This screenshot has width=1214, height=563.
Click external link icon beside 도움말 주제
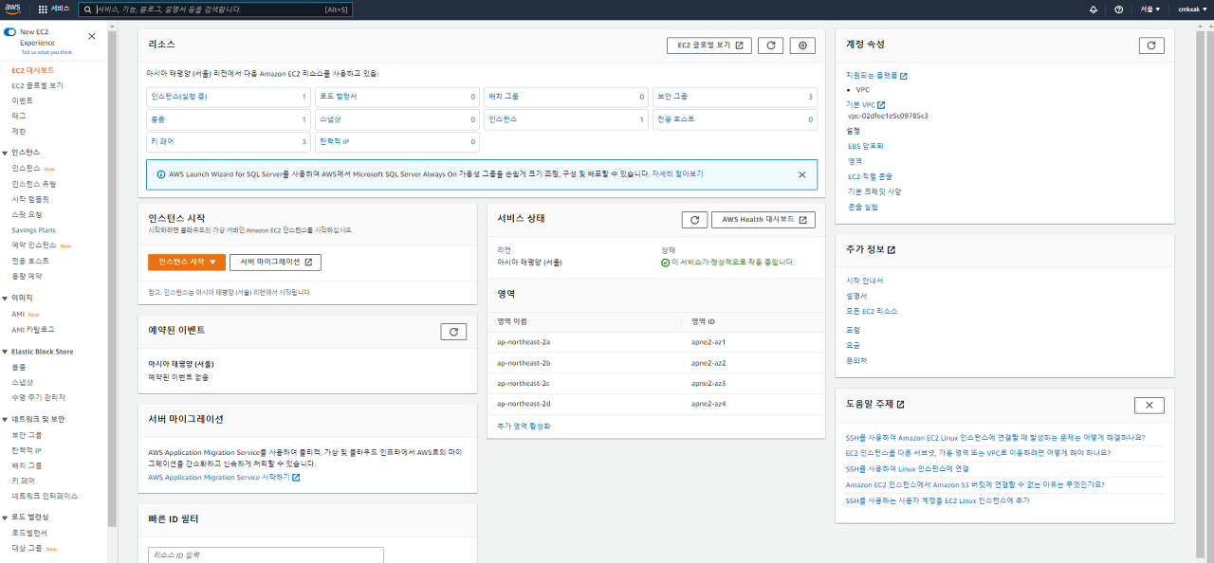click(900, 405)
